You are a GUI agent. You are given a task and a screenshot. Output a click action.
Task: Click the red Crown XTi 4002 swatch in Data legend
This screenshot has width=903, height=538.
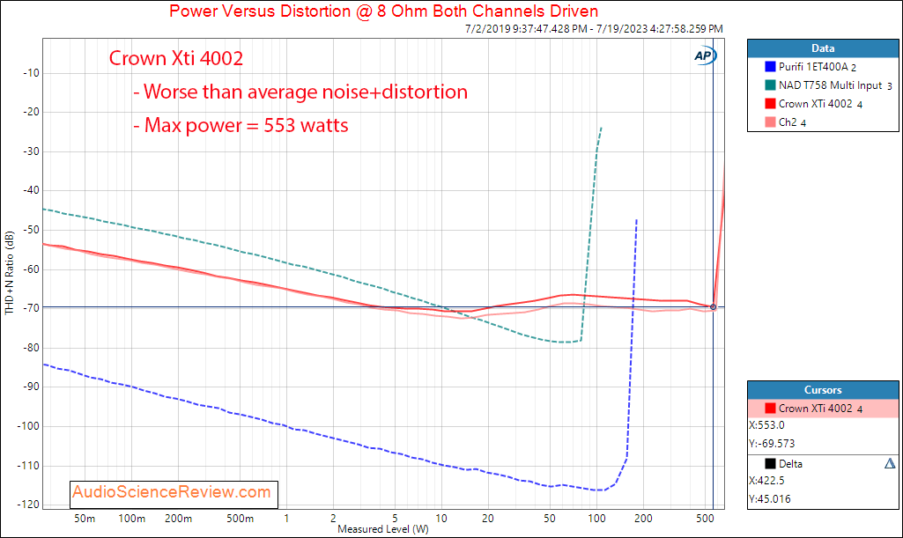[770, 104]
